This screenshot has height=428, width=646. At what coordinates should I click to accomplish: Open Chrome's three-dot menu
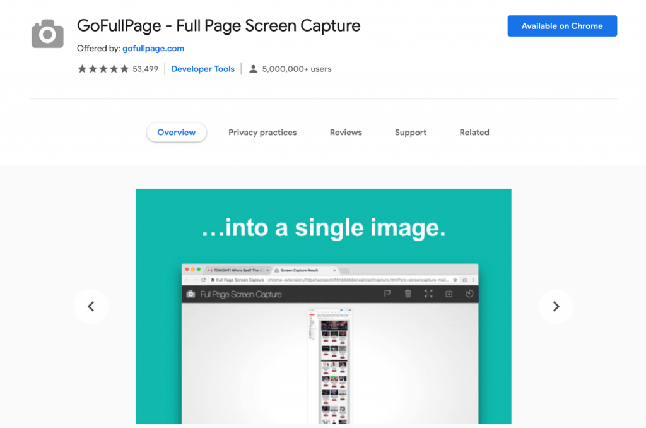[x=474, y=280]
